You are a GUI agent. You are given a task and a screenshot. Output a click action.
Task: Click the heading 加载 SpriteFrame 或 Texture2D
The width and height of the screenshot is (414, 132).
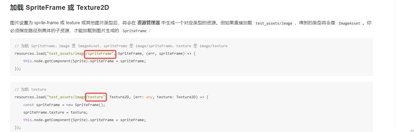[59, 8]
